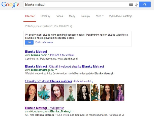Screen dimensions: 154x116
Task: Accept cookies with the OK button
Action: [x=29, y=42]
